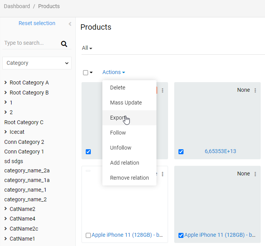The image size is (265, 246).
Task: Go to Dashboard in the breadcrumb
Action: 17,6
